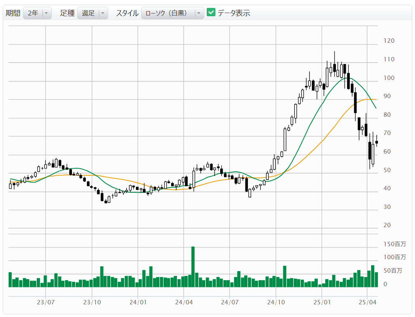Toggle the データ表示 checkbox
The height and width of the screenshot is (317, 415).
211,13
